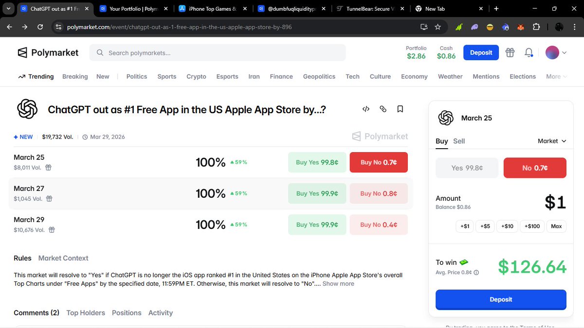Open a new browser tab
Screen dimensions: 584x328
(x=496, y=9)
